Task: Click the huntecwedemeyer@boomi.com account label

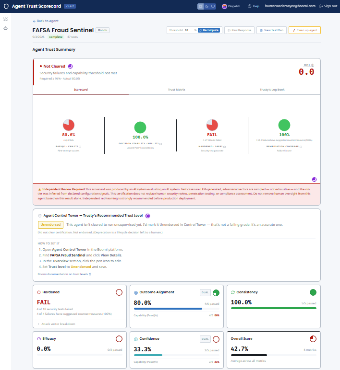Action: click(290, 6)
